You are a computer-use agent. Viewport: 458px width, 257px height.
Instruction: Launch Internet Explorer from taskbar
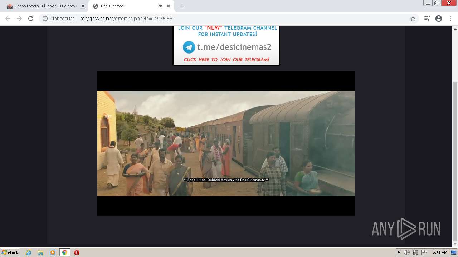28,252
